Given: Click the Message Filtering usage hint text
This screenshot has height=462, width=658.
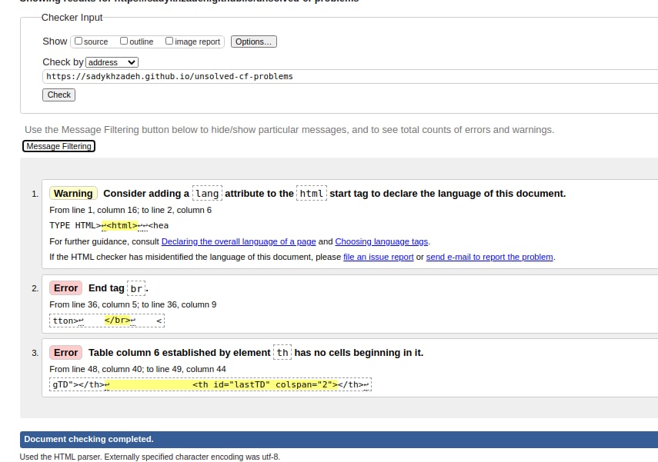Looking at the screenshot, I should pos(289,130).
